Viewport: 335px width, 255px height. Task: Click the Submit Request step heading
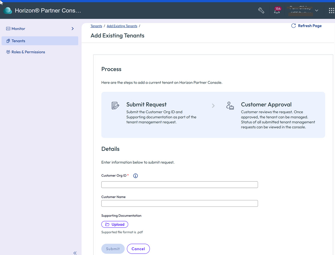(147, 105)
